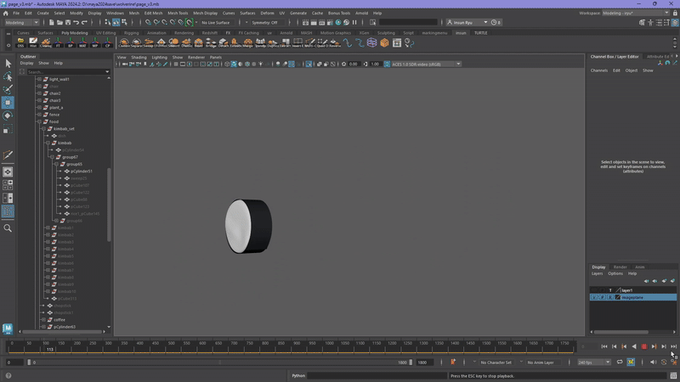Click the Bridge shelf icon

pyautogui.click(x=211, y=42)
